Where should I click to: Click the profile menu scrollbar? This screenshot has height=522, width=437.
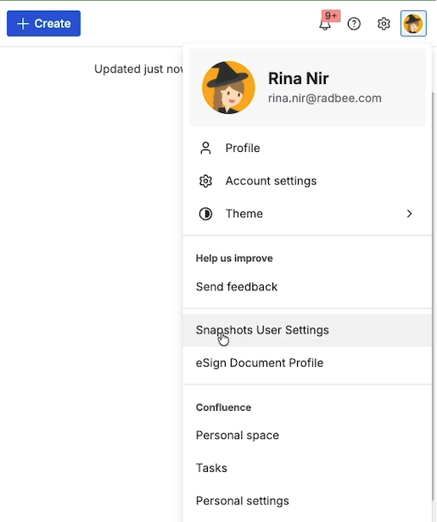pos(434,296)
